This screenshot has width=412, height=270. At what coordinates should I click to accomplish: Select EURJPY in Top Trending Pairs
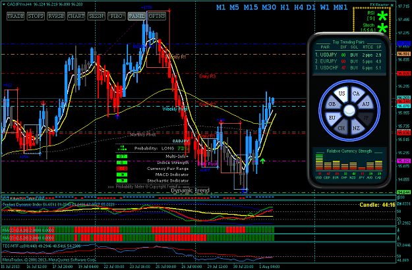click(348, 61)
